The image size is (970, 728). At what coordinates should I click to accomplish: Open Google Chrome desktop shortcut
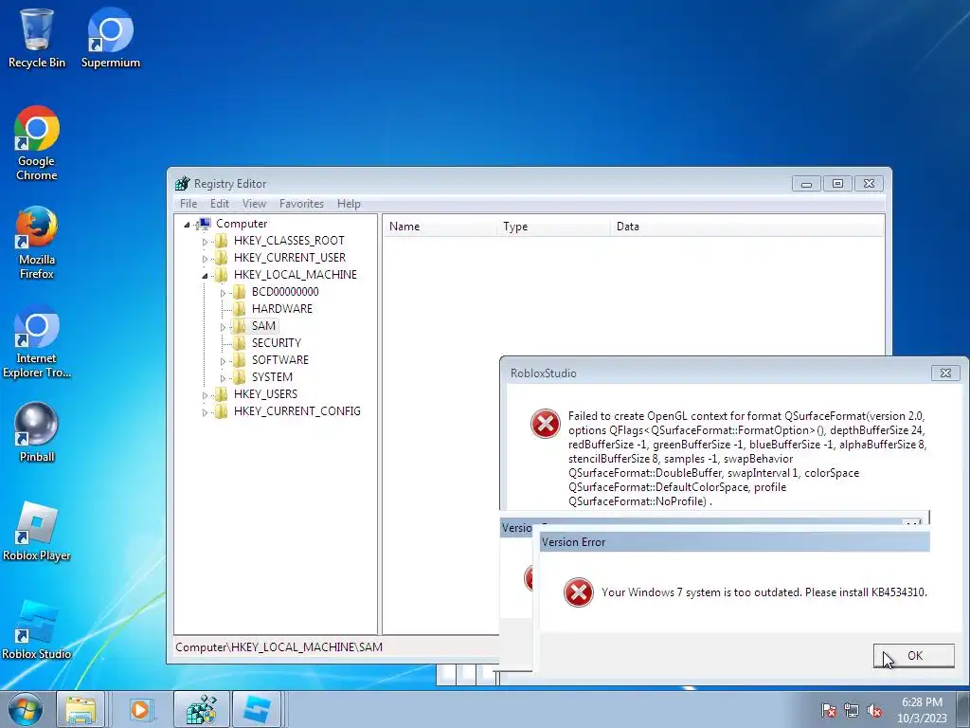[37, 144]
